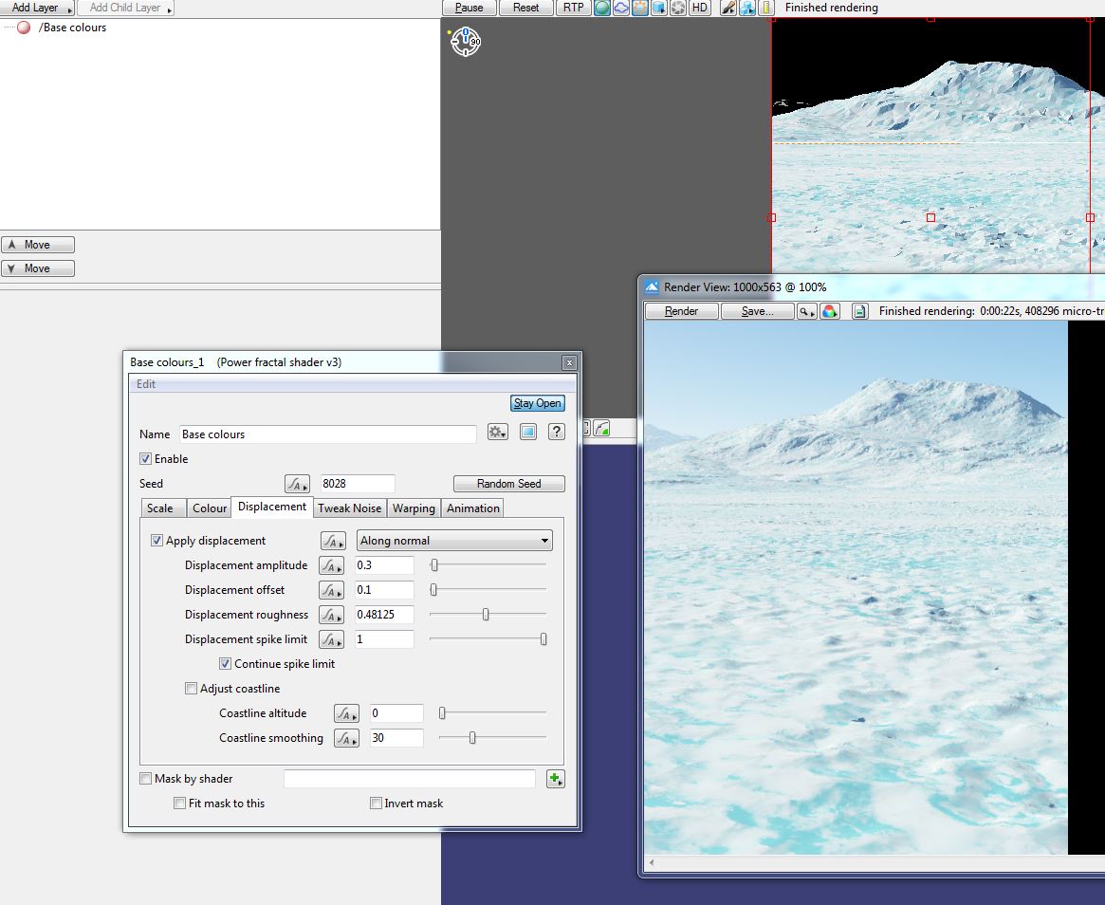
Task: Click the Name field containing Base colours
Action: [327, 434]
